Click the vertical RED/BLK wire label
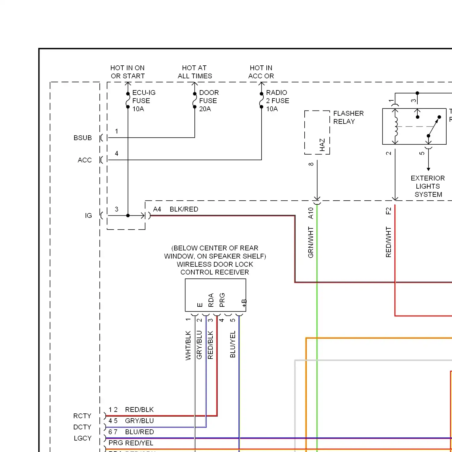The height and width of the screenshot is (452, 452). pos(210,345)
